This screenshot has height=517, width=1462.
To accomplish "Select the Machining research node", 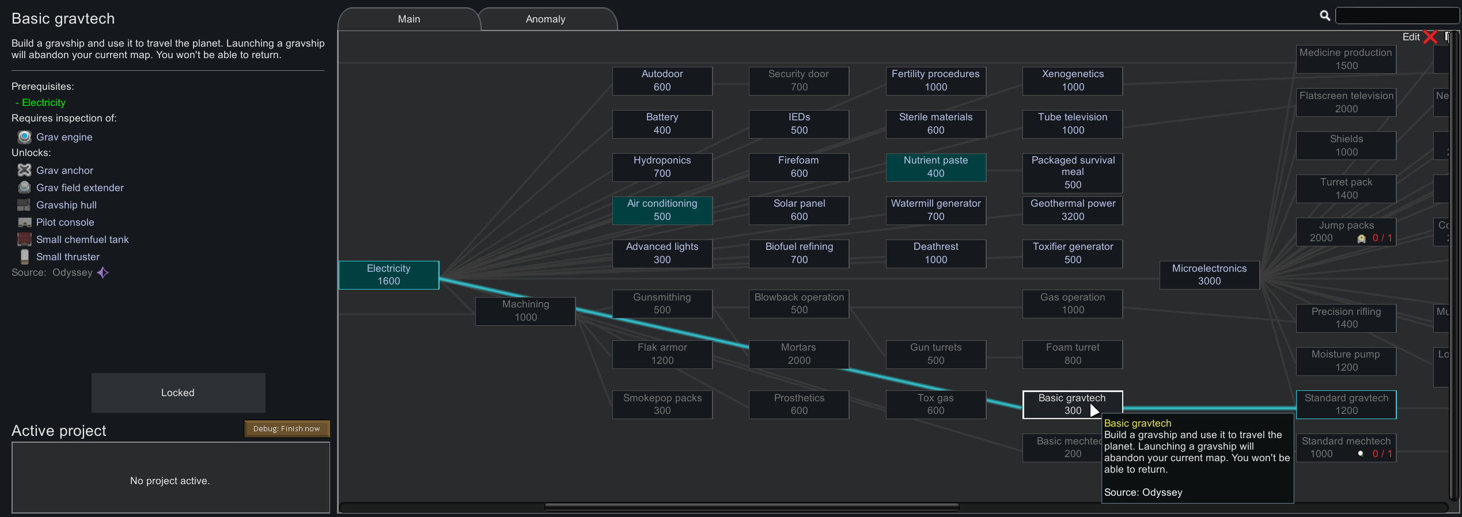I will click(x=525, y=311).
